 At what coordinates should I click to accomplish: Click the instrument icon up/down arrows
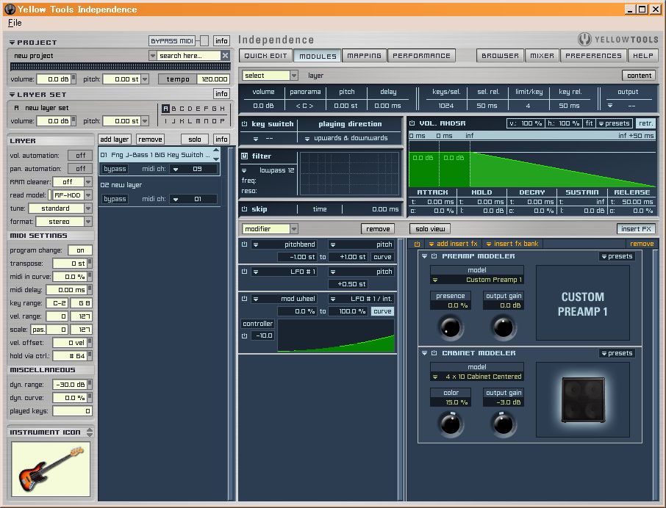coord(90,432)
